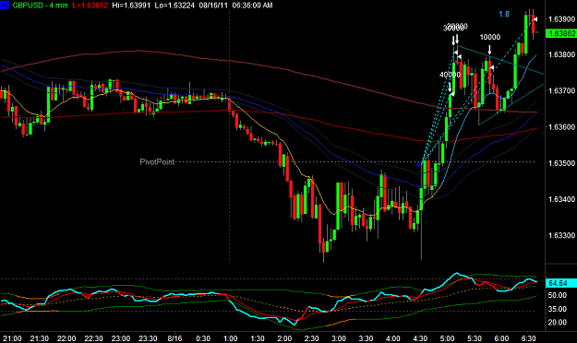Click the Hi=1.63991 header value
Image resolution: width=577 pixels, height=343 pixels.
(131, 6)
